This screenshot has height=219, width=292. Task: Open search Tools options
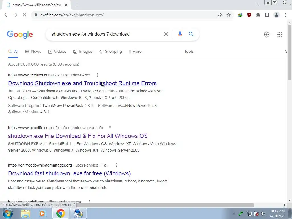click(189, 52)
